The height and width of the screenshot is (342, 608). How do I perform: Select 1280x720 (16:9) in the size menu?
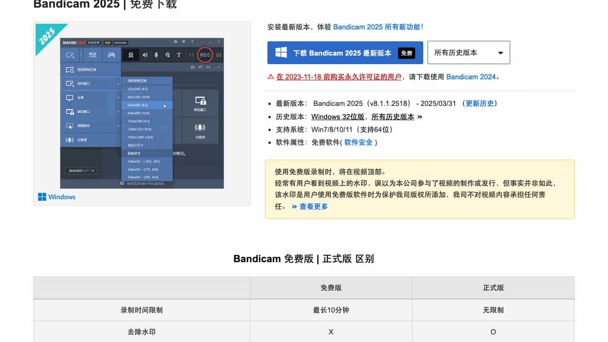(x=140, y=129)
